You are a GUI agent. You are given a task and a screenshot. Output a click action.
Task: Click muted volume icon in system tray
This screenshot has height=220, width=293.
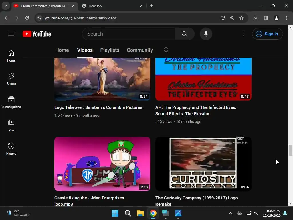[x=256, y=213]
